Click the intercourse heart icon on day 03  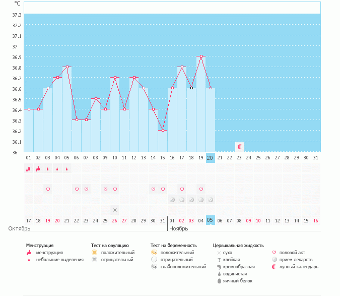(48, 190)
